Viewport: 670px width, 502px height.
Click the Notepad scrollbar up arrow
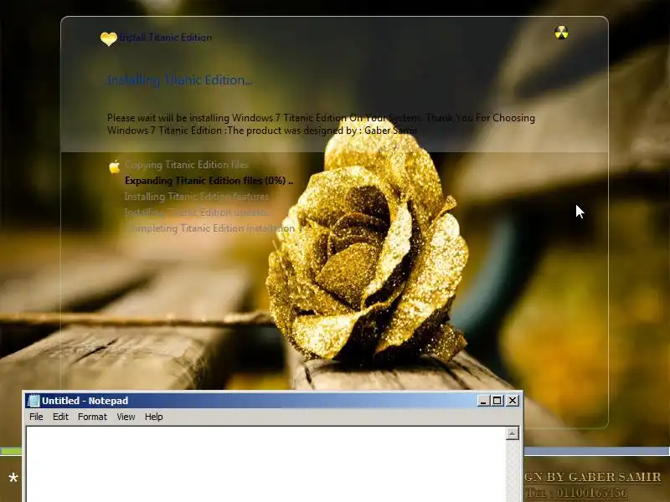coord(513,433)
